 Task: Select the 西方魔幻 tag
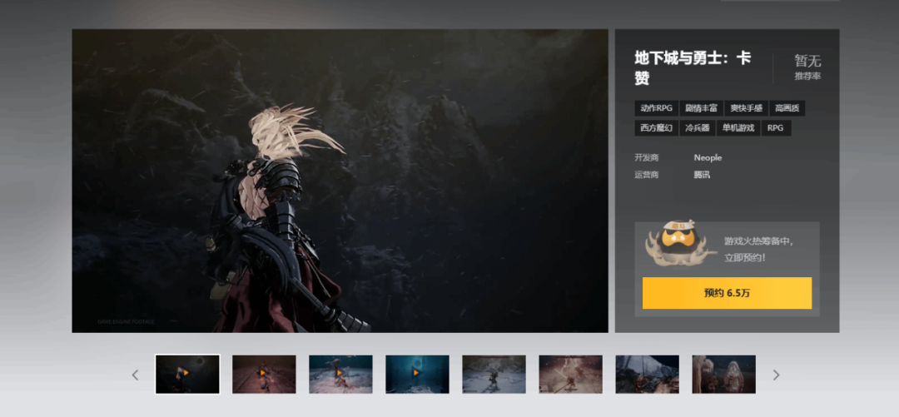pos(656,128)
